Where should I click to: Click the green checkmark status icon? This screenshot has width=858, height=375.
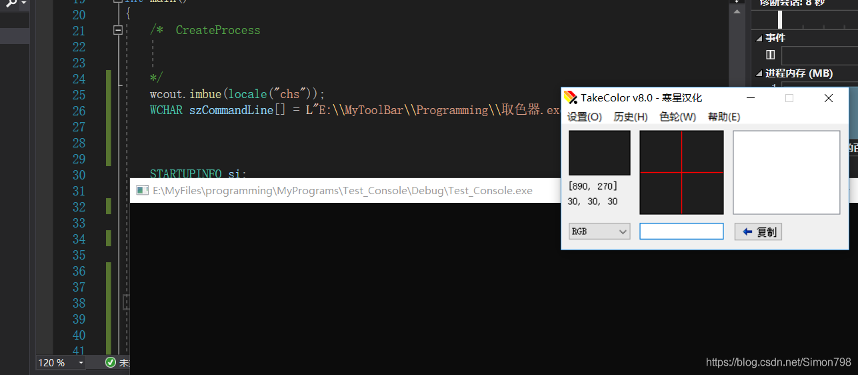coord(111,362)
